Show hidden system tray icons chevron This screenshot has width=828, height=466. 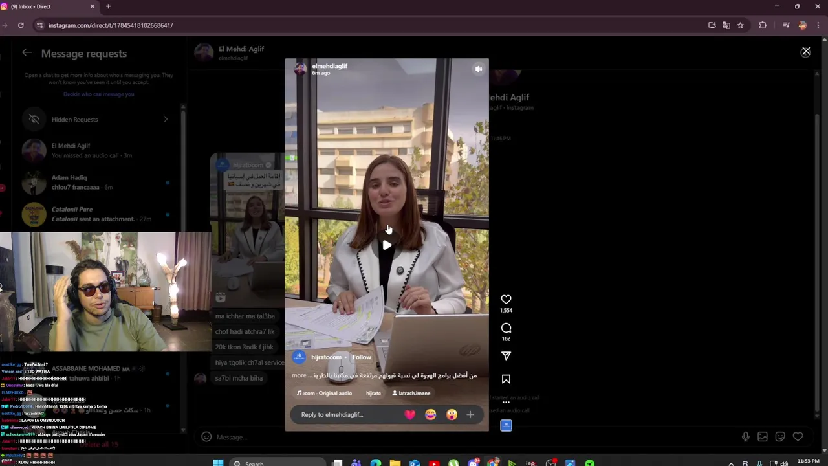tap(731, 463)
